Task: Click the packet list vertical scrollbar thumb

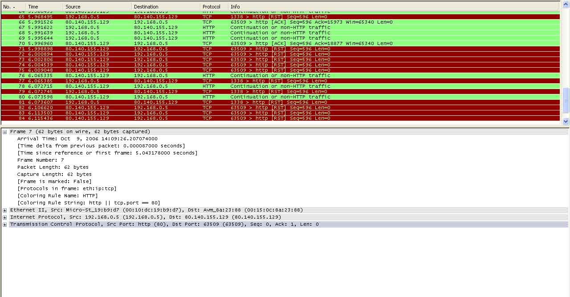Action: tap(566, 100)
